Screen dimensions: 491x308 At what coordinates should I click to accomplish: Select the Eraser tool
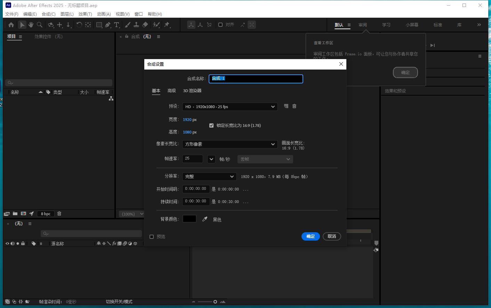(145, 25)
